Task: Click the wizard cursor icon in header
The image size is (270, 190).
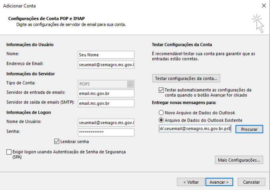Action: click(x=258, y=22)
